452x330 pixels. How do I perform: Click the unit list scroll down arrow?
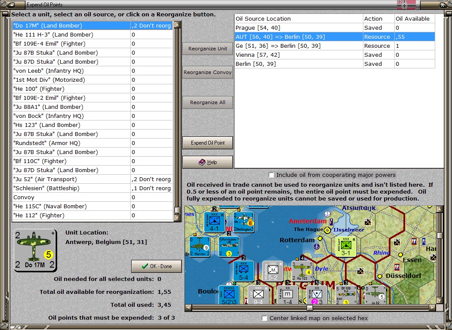[177, 218]
